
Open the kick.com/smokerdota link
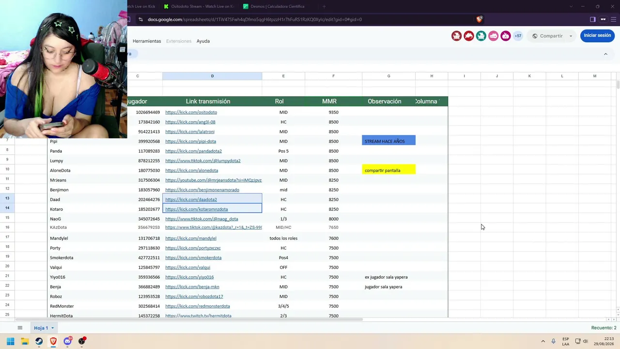coord(193,258)
